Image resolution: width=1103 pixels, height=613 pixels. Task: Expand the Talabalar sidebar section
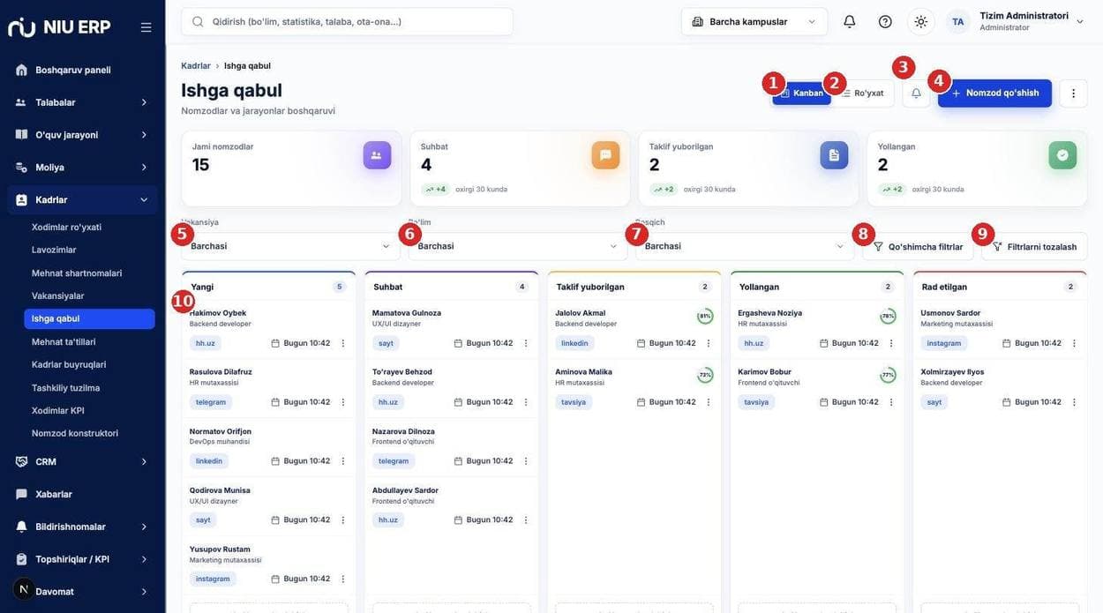tap(83, 102)
